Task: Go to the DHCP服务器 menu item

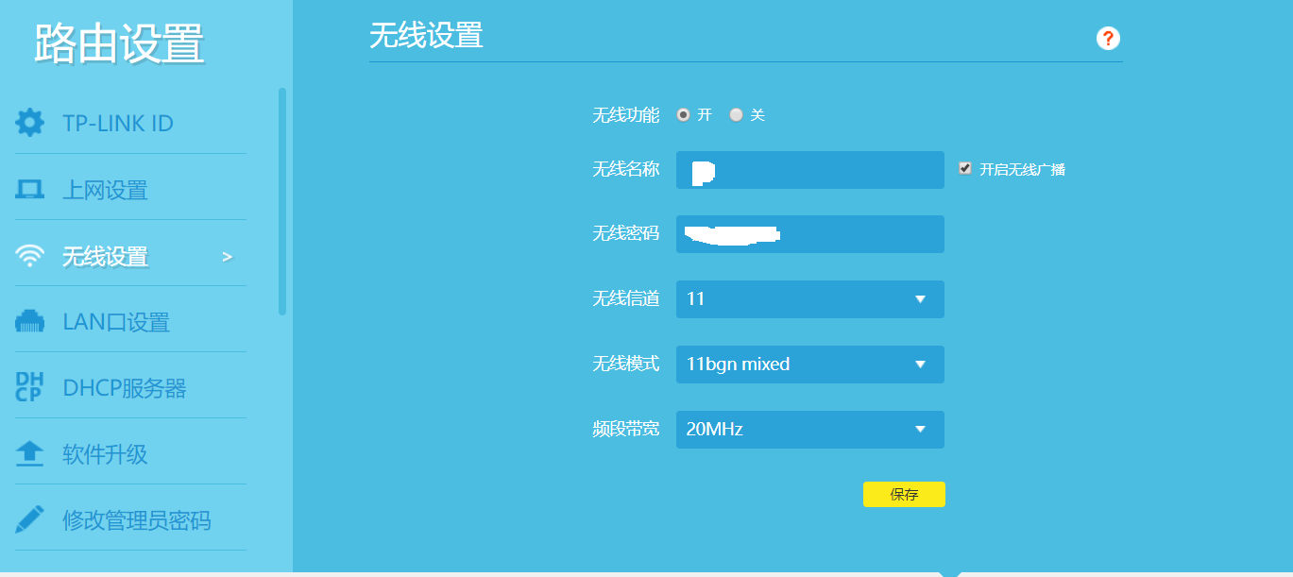Action: tap(124, 388)
